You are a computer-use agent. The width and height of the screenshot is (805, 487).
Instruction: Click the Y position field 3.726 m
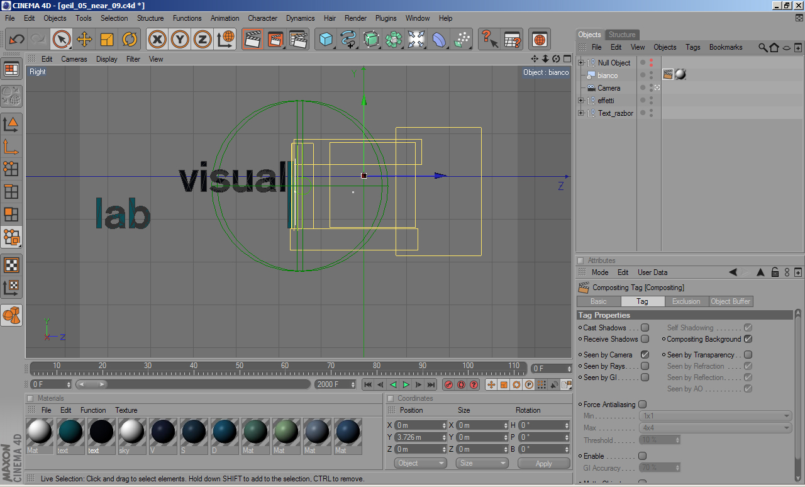pos(420,437)
